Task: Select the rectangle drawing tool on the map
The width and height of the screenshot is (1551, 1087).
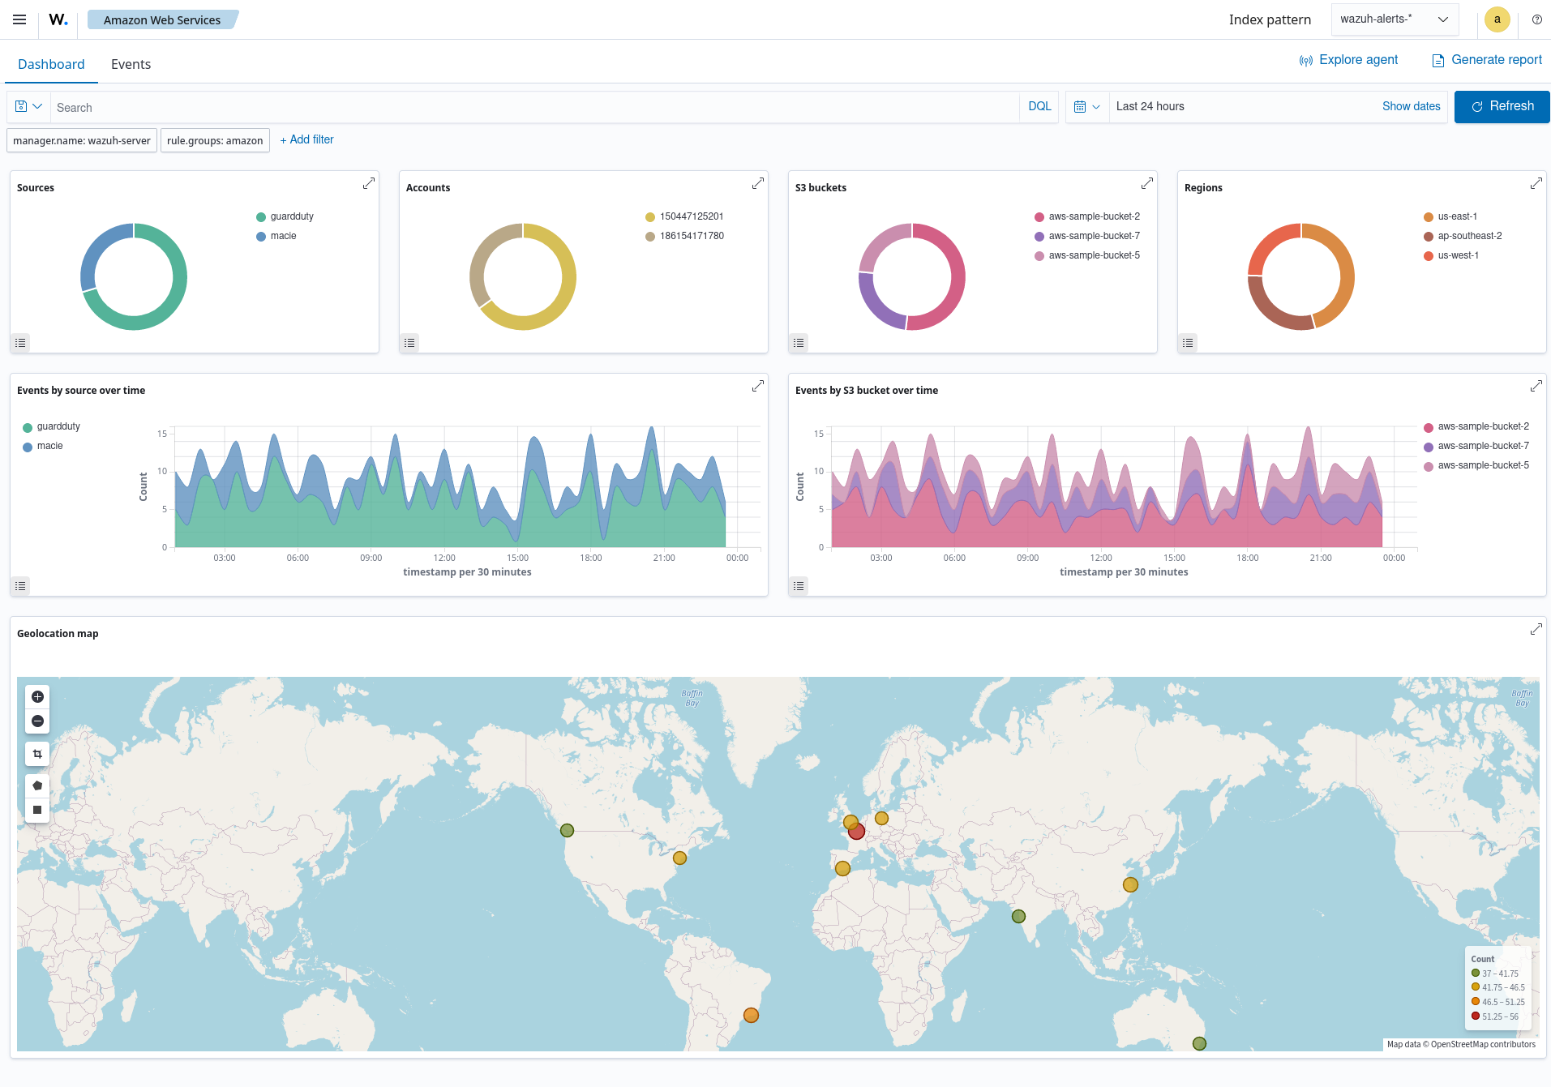Action: tap(37, 809)
